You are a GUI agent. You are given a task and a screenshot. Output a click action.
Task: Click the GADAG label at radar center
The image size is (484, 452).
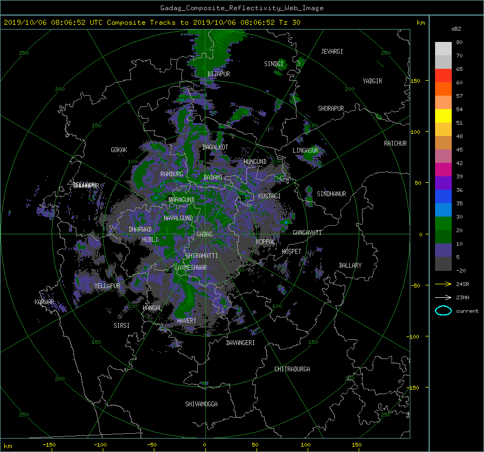pyautogui.click(x=204, y=234)
